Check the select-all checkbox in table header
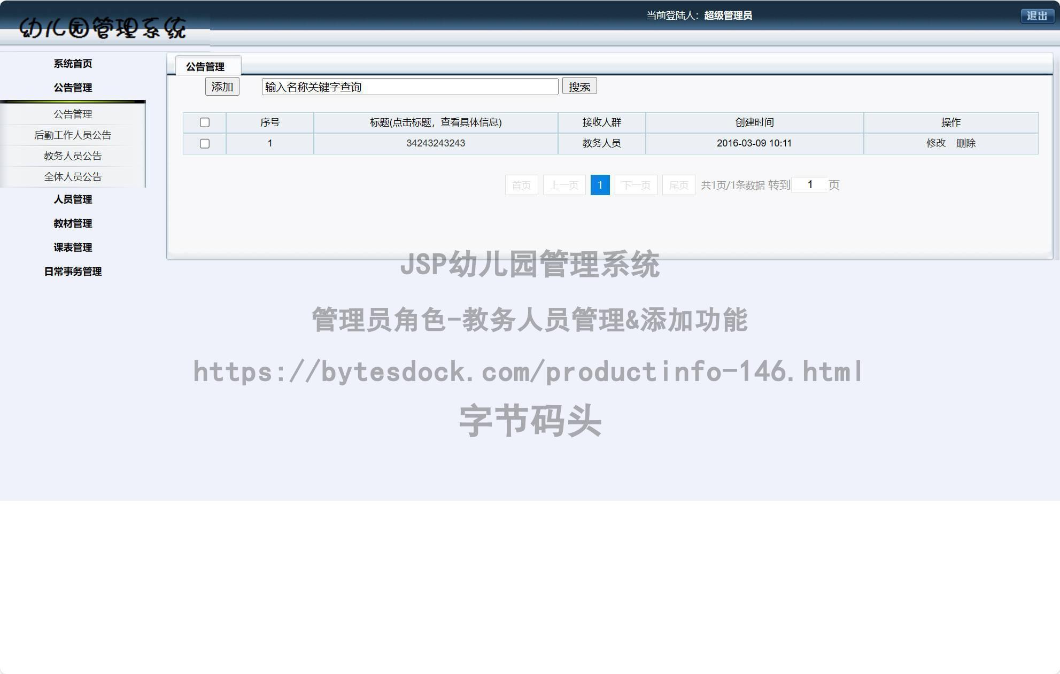This screenshot has width=1060, height=674. [205, 122]
